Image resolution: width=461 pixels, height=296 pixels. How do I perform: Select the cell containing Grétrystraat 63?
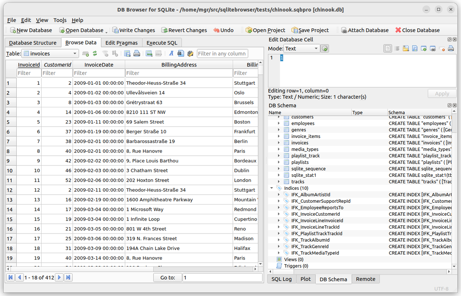(179, 102)
